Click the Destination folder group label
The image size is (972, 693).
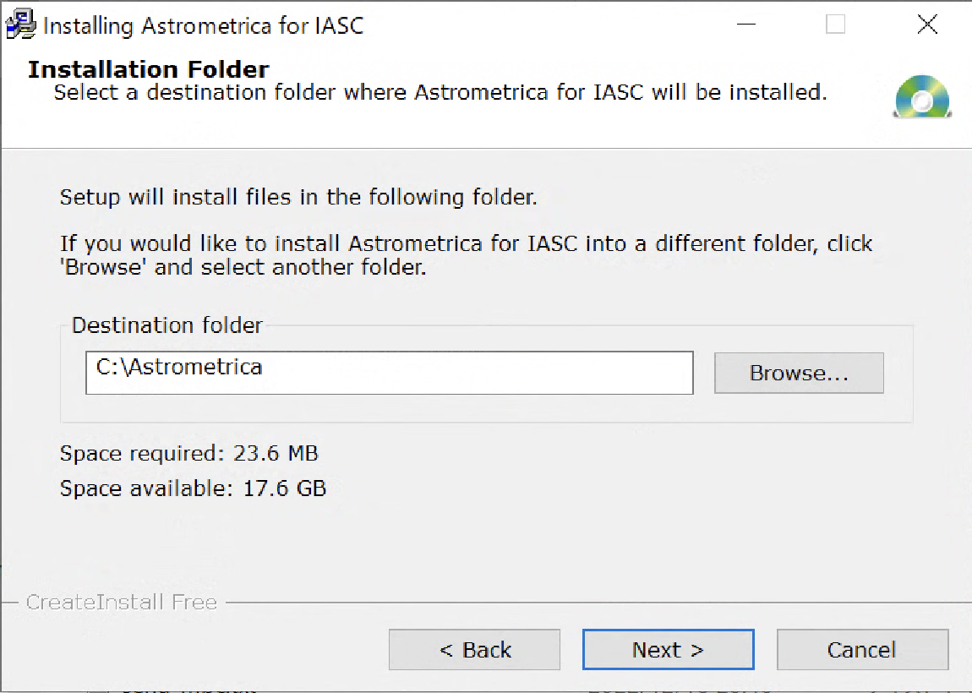[167, 325]
